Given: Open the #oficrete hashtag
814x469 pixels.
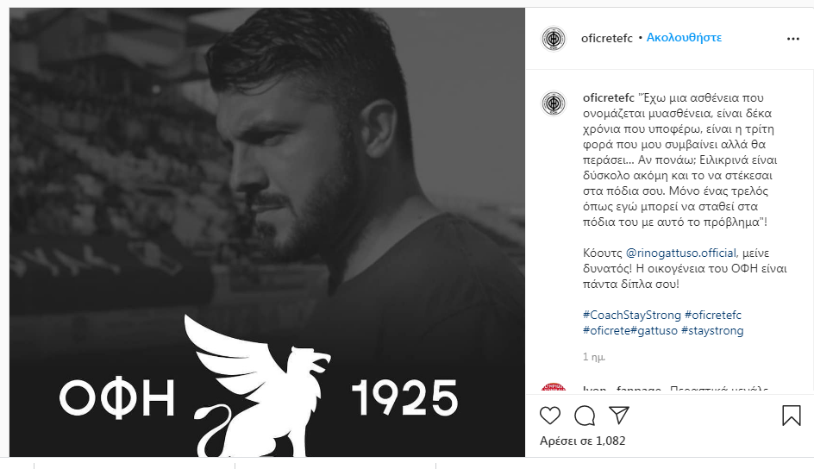Looking at the screenshot, I should [x=606, y=330].
